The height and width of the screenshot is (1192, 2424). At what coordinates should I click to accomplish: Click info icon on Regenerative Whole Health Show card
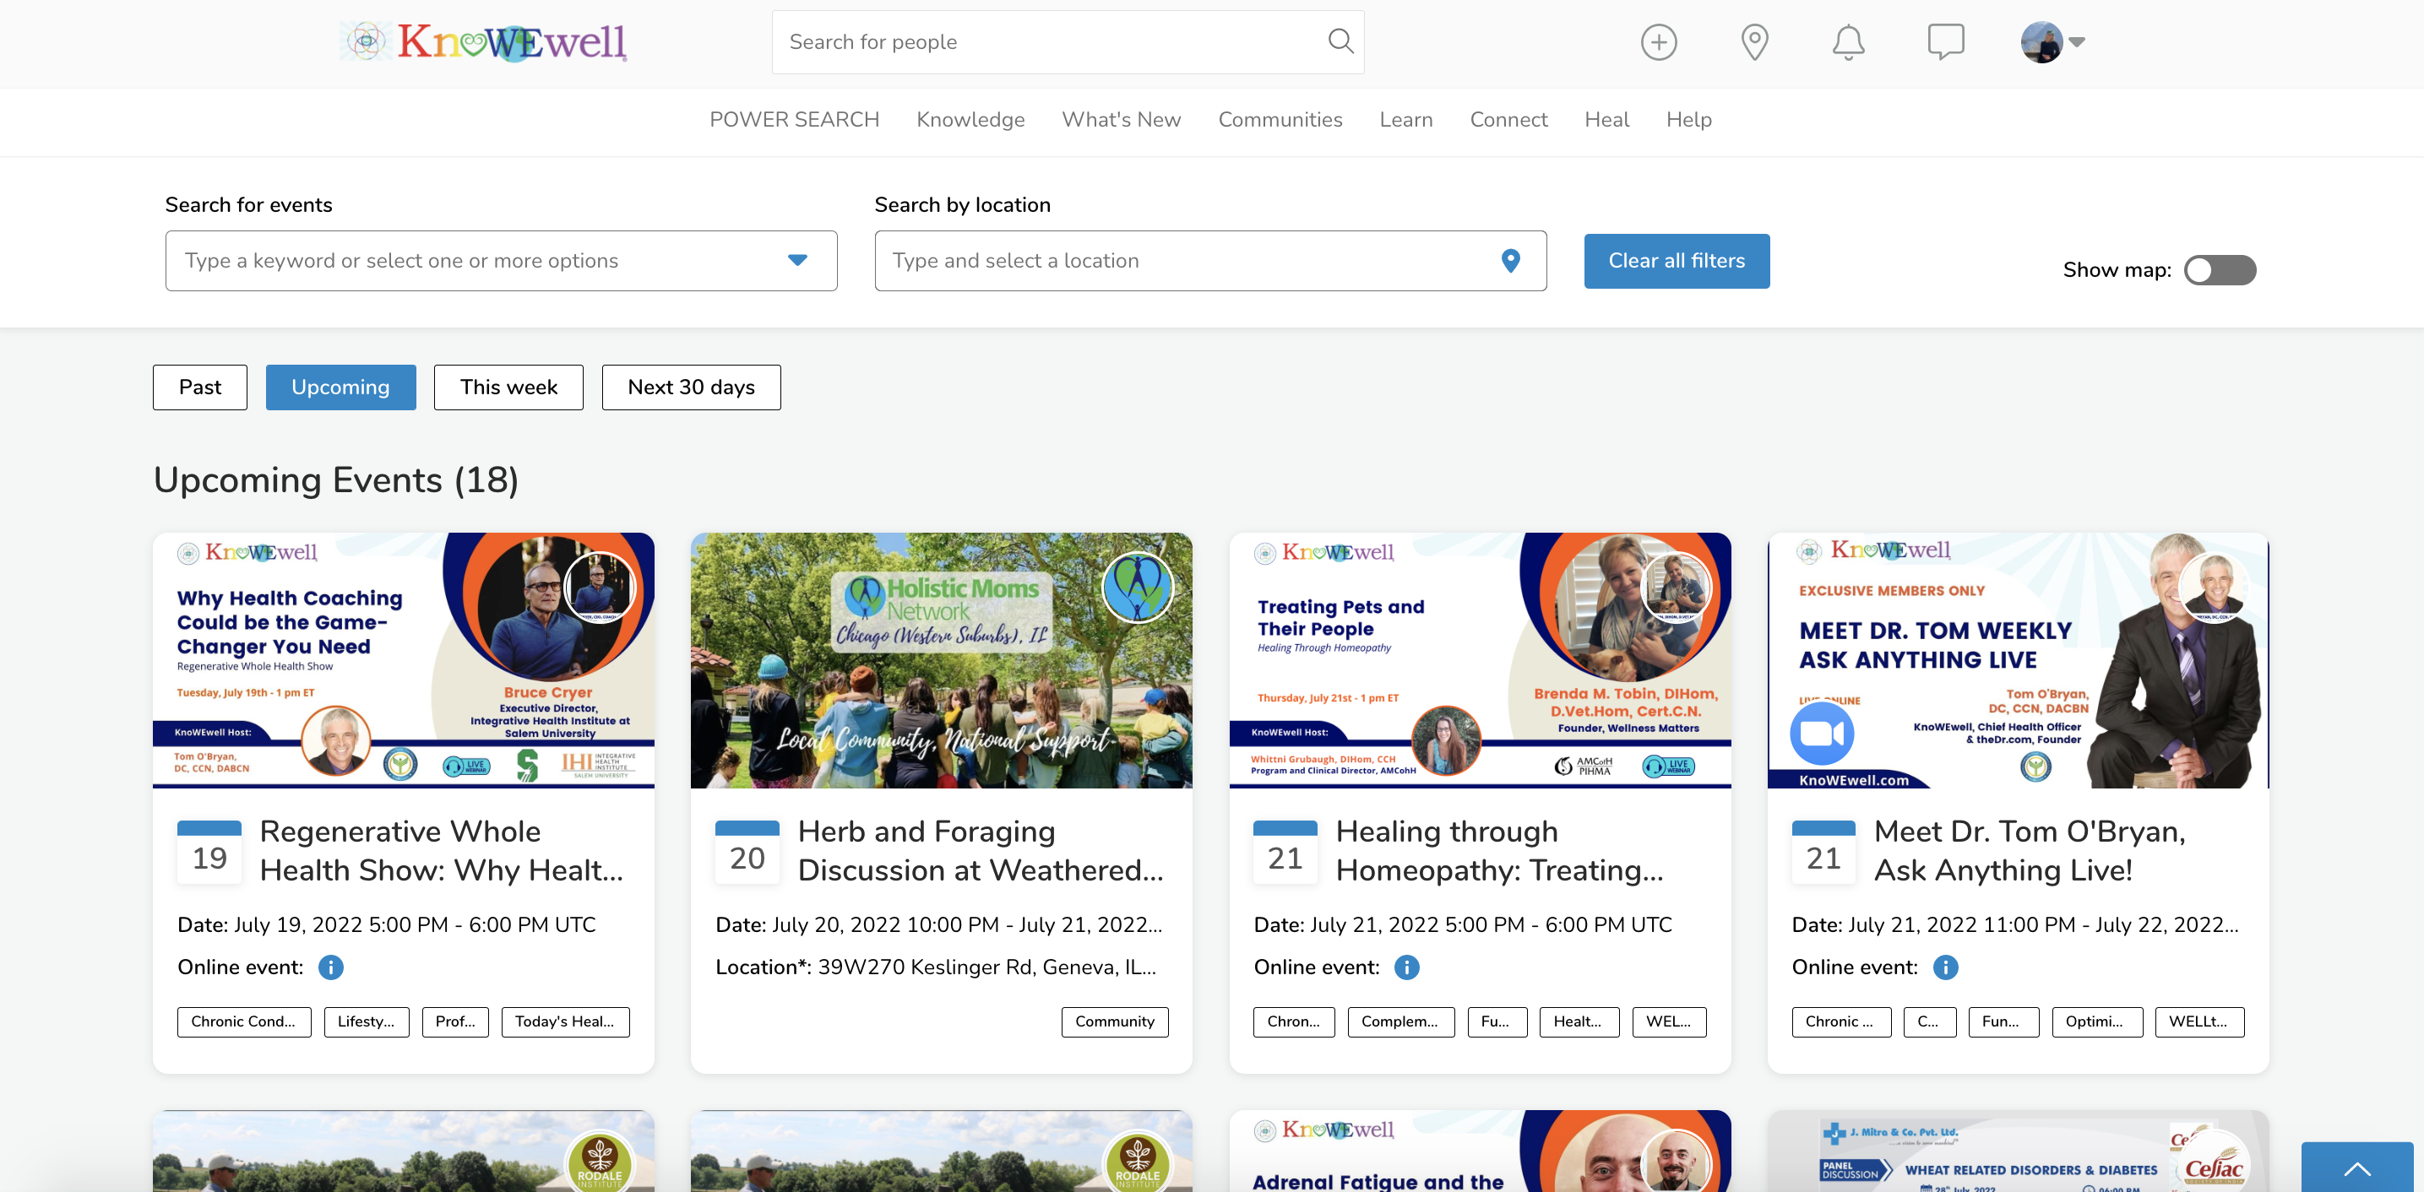point(331,967)
